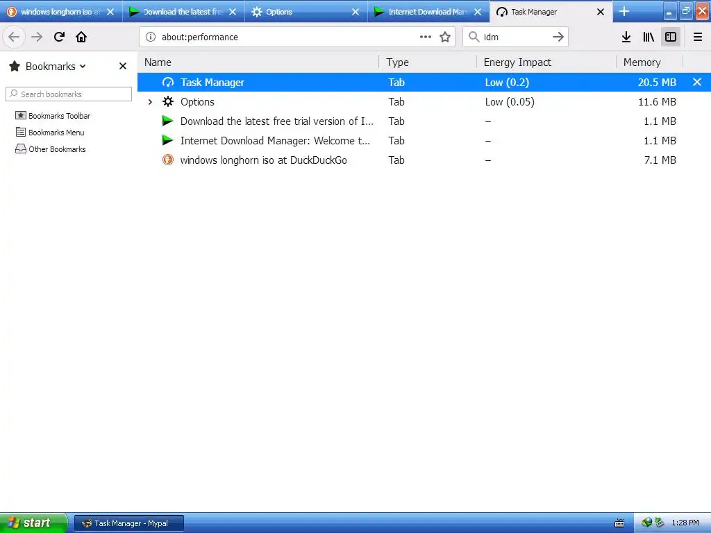Open Bookmarks Toolbar folder

click(x=53, y=116)
